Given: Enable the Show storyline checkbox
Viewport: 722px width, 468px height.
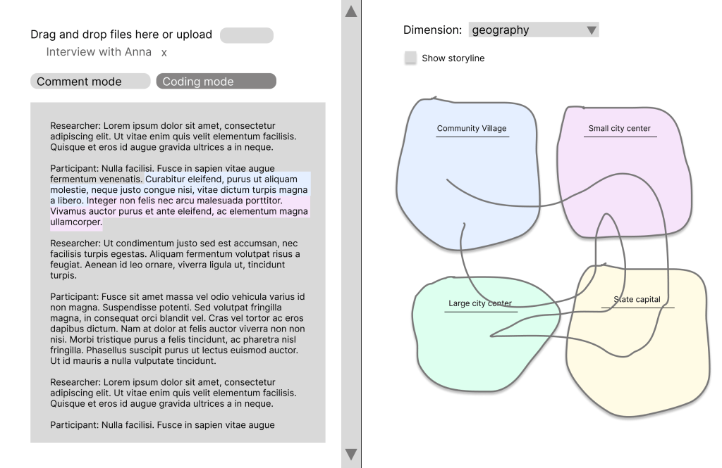Looking at the screenshot, I should 410,58.
